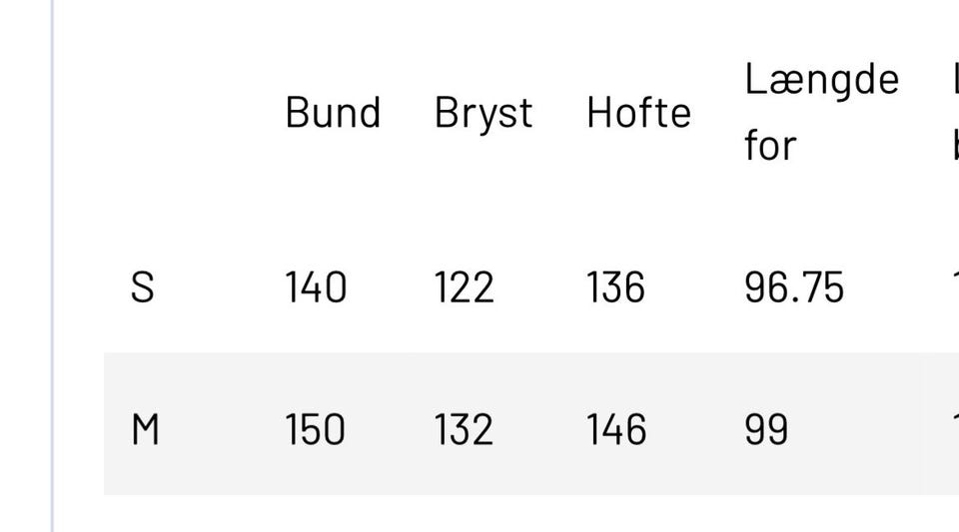Select the Bryst column header
The image size is (959, 532).
click(x=483, y=114)
